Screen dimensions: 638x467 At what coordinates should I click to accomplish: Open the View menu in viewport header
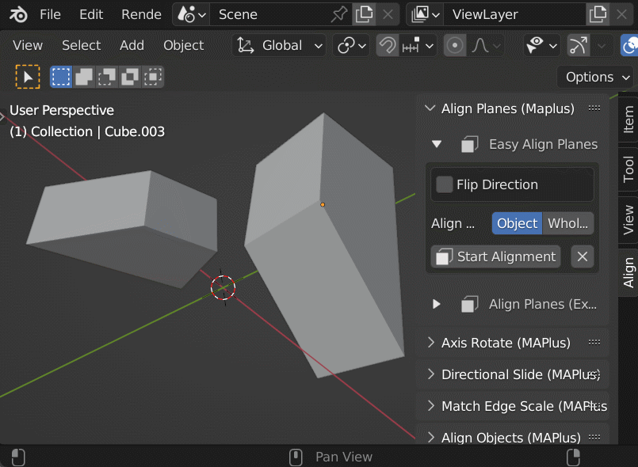pos(27,45)
